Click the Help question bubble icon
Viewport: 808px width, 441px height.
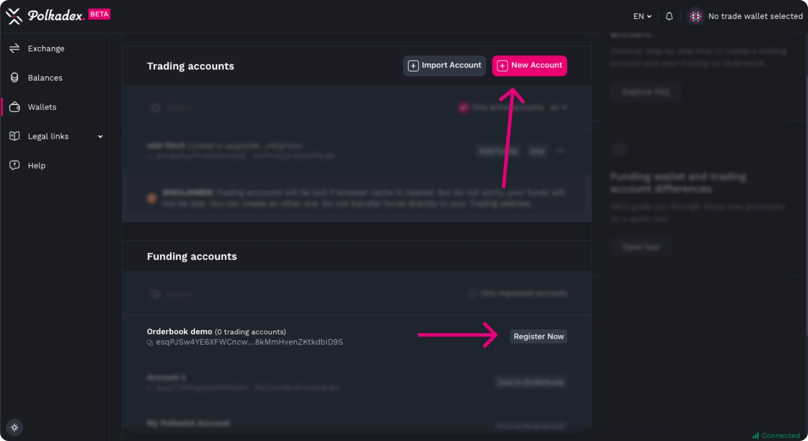coord(14,166)
